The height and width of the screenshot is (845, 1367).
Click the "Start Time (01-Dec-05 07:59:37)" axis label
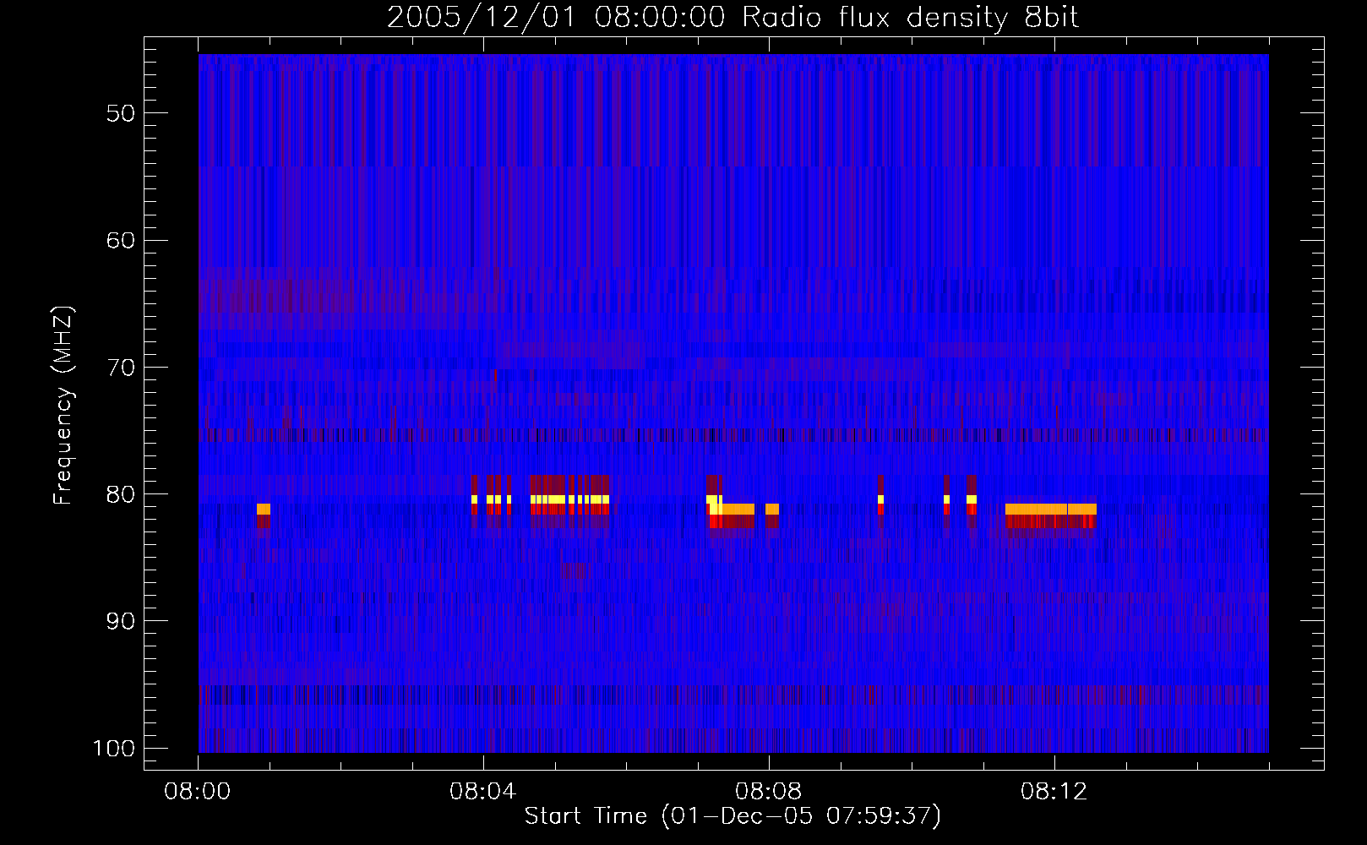click(x=733, y=816)
